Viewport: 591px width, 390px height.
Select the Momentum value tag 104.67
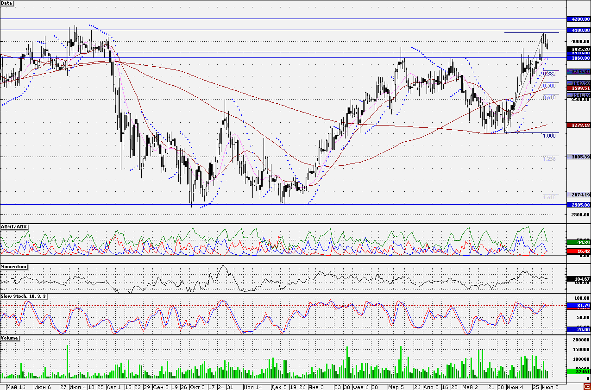point(579,279)
